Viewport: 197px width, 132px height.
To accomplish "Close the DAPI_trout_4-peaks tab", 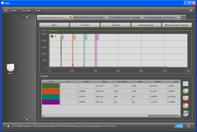I will pos(70,18).
